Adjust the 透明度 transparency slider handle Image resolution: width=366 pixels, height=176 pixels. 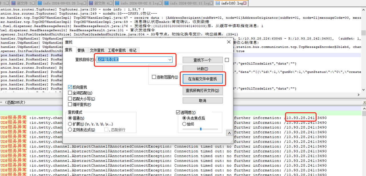click(x=201, y=129)
